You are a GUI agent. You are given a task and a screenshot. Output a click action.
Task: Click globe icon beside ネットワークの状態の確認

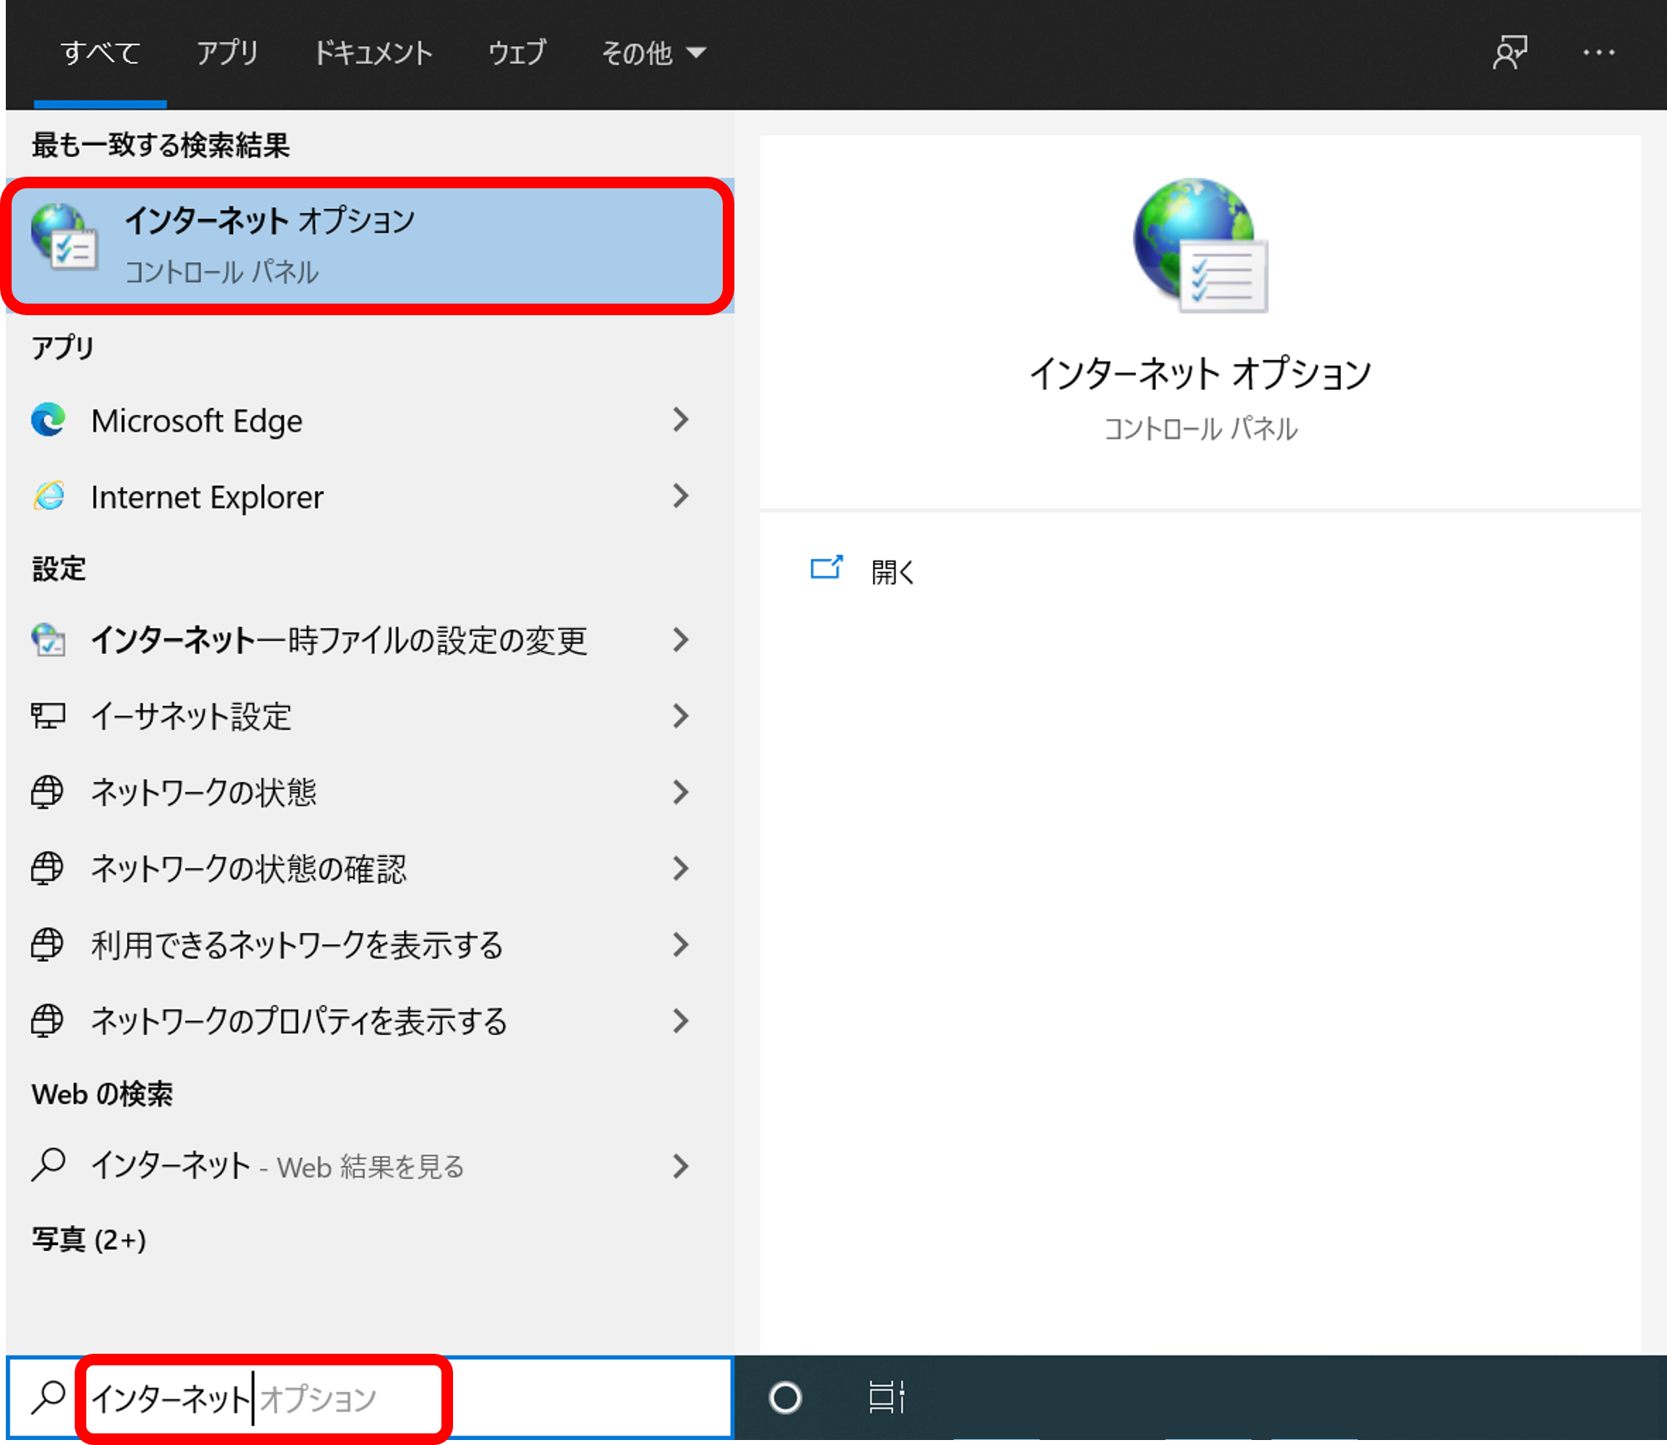click(47, 868)
